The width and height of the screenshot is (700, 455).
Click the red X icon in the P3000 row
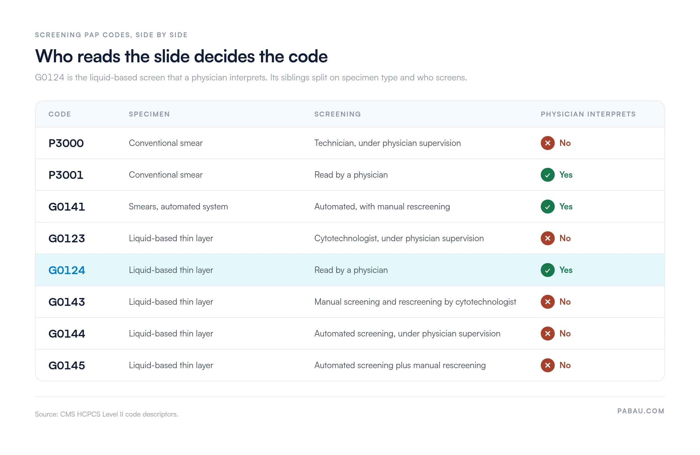tap(547, 143)
